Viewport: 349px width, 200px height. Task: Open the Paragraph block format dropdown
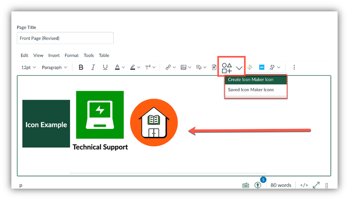pos(54,67)
